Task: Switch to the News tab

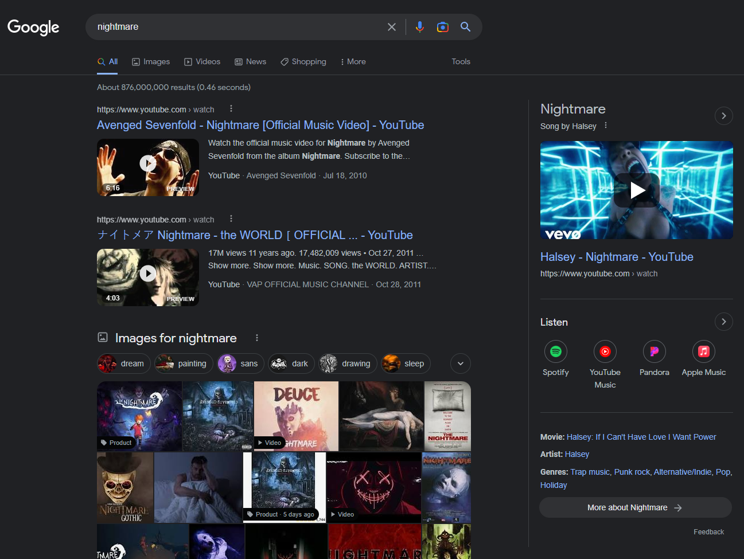Action: 251,61
